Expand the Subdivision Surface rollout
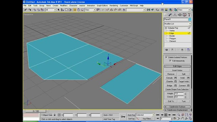217x122 pixels. pyautogui.click(x=177, y=107)
